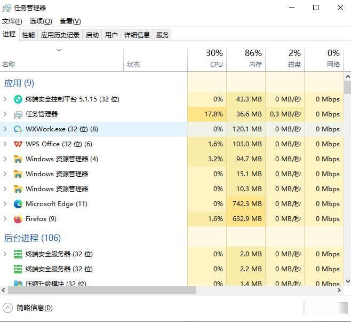Click the vertical scrollbar up arrow
This screenshot has height=322, width=351.
[x=348, y=77]
